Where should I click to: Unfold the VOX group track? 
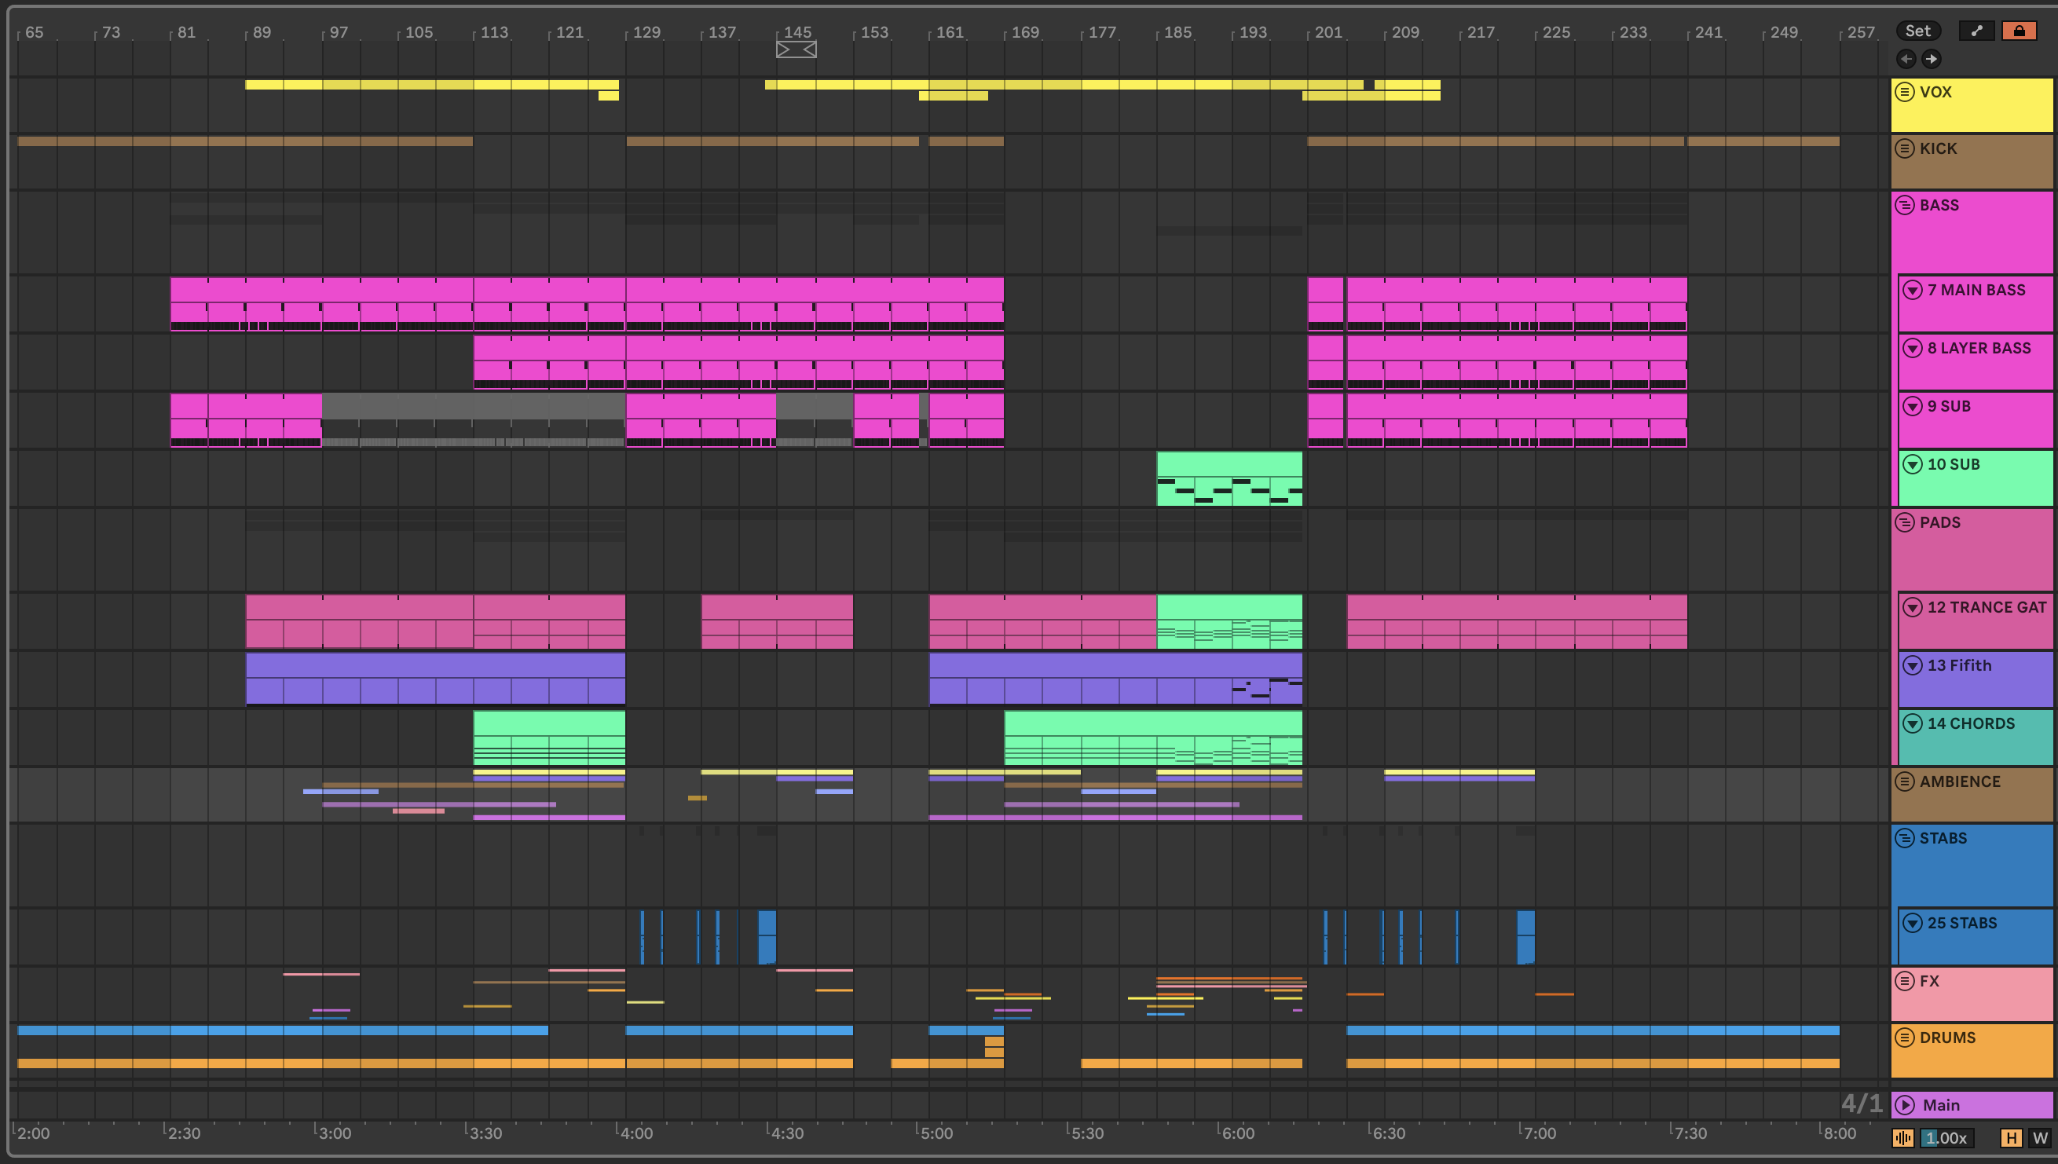(x=1905, y=92)
